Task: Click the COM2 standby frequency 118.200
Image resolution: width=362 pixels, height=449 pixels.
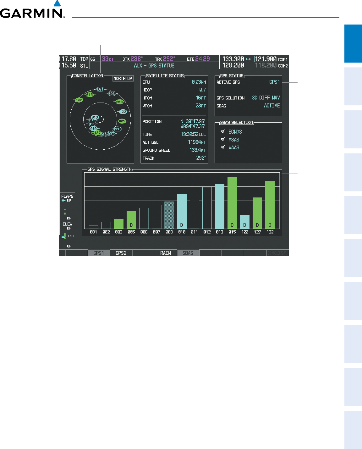Action: [x=266, y=65]
